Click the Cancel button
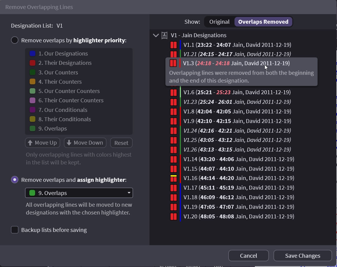Screen dimensions: 337x267 point(248,256)
